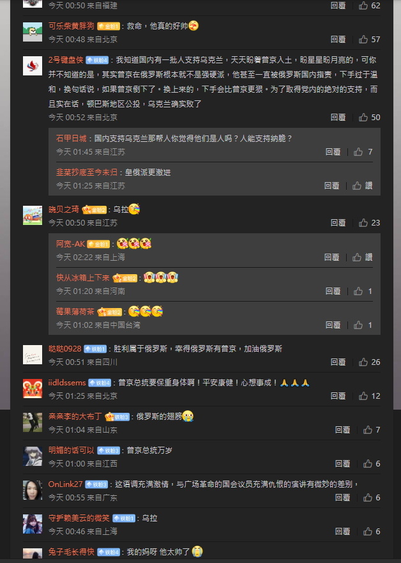Open username link 阿宽-AK
The width and height of the screenshot is (401, 563).
(71, 244)
